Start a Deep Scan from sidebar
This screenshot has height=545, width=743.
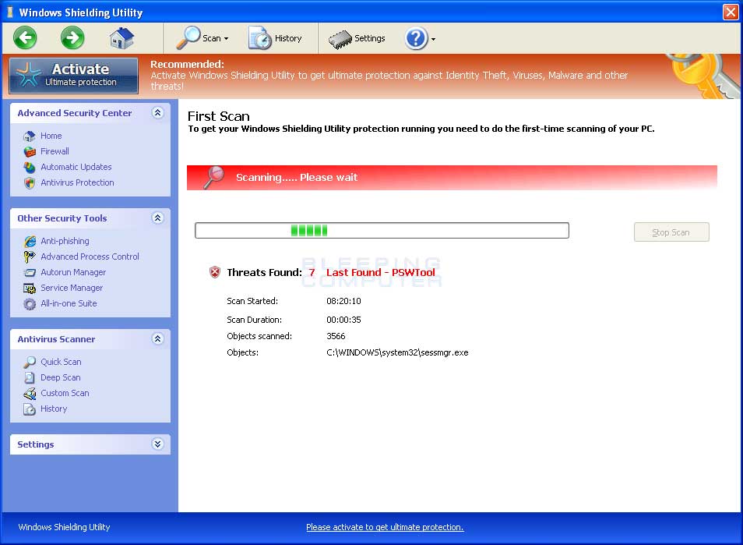[61, 378]
